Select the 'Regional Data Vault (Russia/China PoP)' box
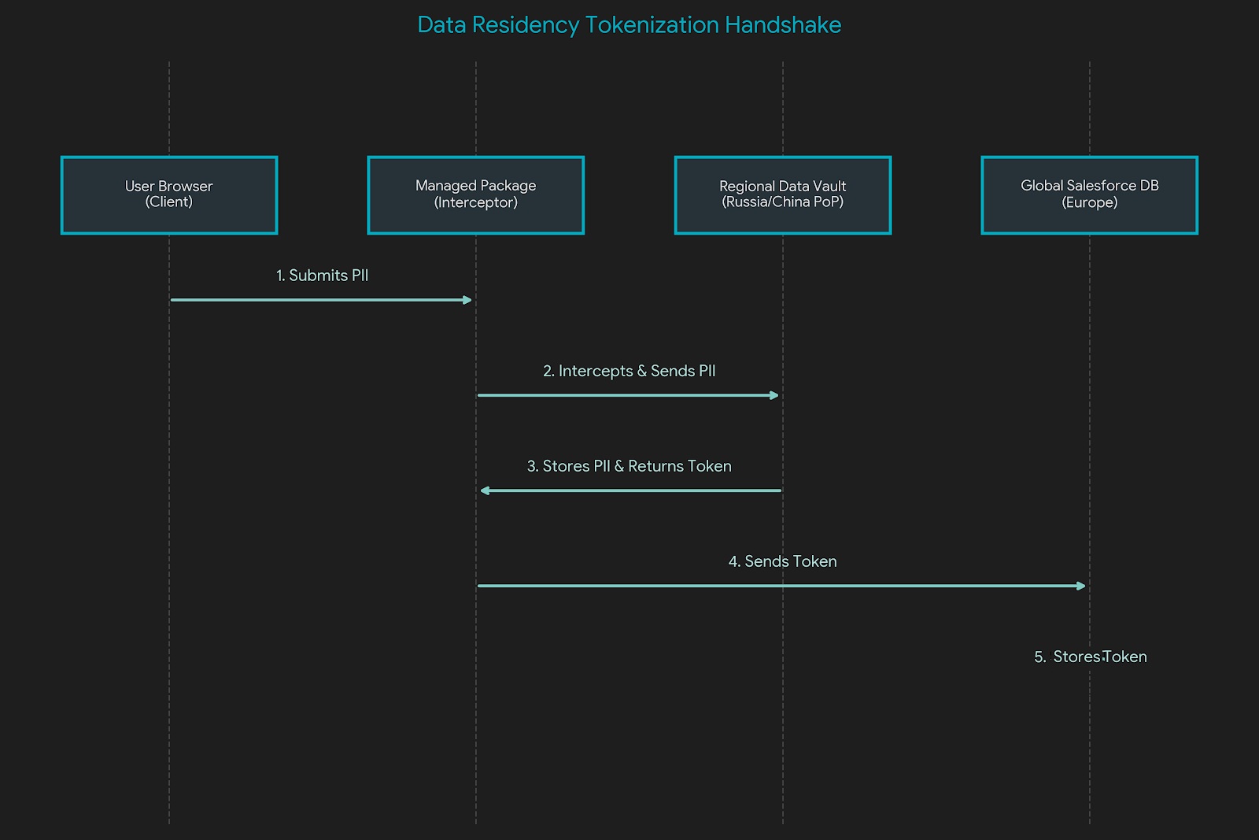Viewport: 1259px width, 840px height. [x=783, y=195]
